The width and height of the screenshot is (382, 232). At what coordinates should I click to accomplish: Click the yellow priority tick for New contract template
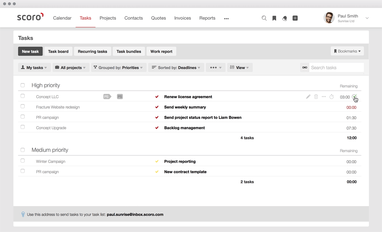tap(157, 172)
